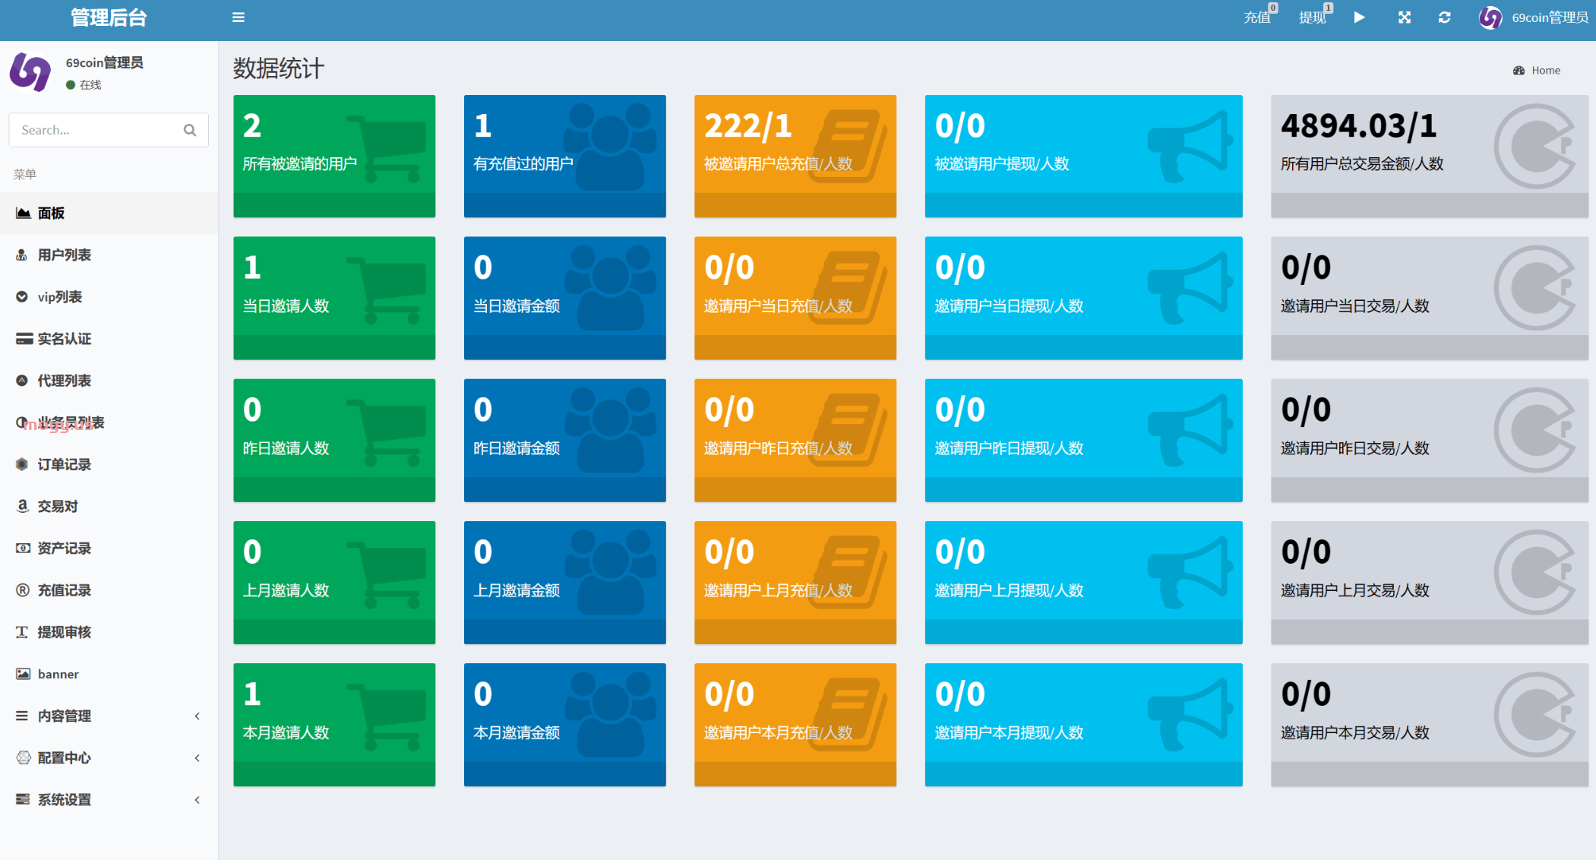Click the 4894.03/1 total value

click(x=1358, y=125)
